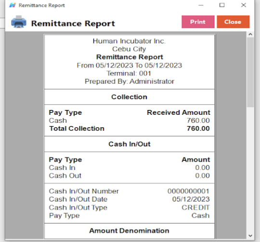Maximize the Remittance Report window
The image size is (260, 242).
click(x=222, y=5)
